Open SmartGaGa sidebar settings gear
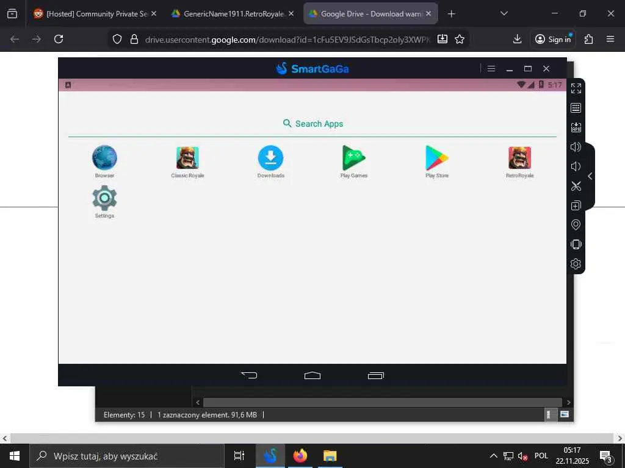Viewport: 625px width, 468px height. tap(576, 264)
